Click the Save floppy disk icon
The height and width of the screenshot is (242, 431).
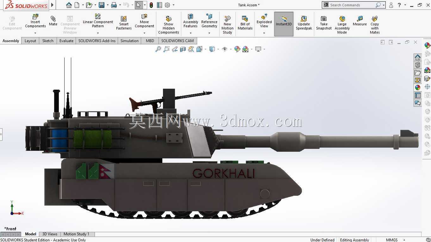102,5
